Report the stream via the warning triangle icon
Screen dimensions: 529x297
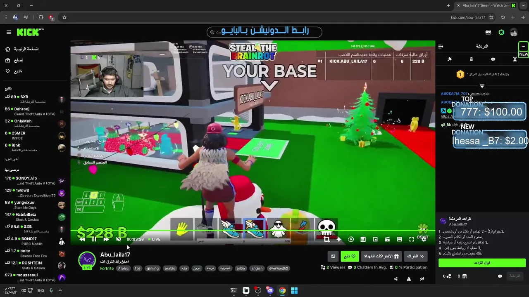click(x=409, y=279)
